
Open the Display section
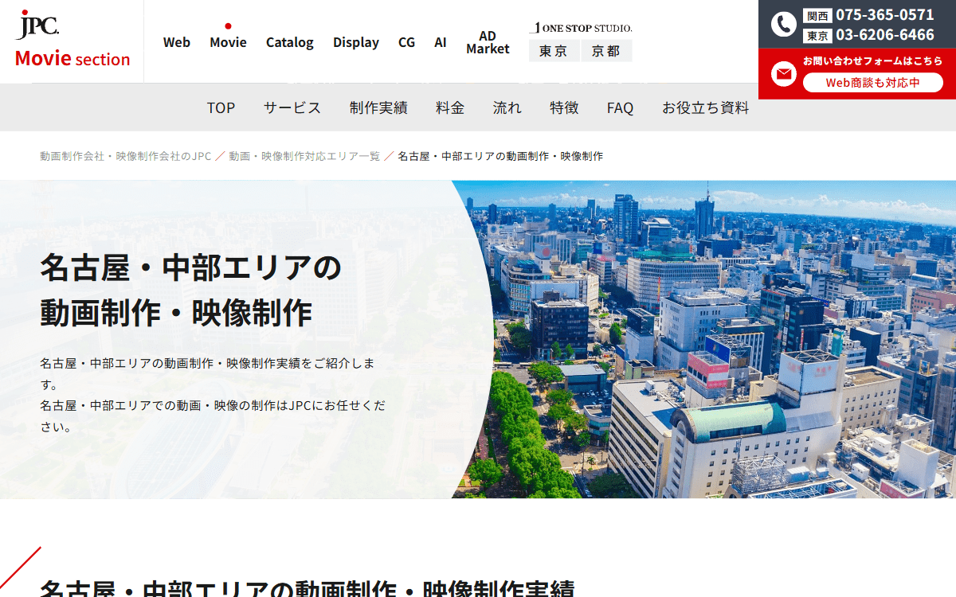click(x=356, y=42)
